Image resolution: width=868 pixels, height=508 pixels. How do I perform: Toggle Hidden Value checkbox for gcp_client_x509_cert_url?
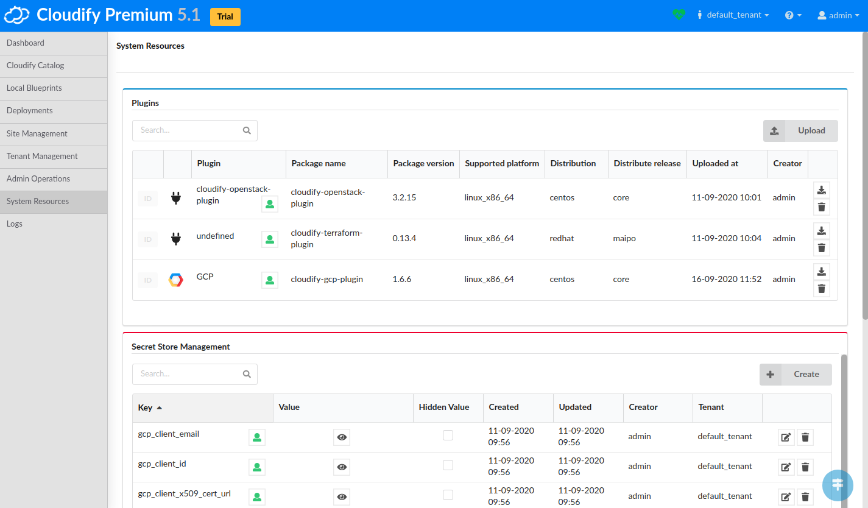click(448, 495)
